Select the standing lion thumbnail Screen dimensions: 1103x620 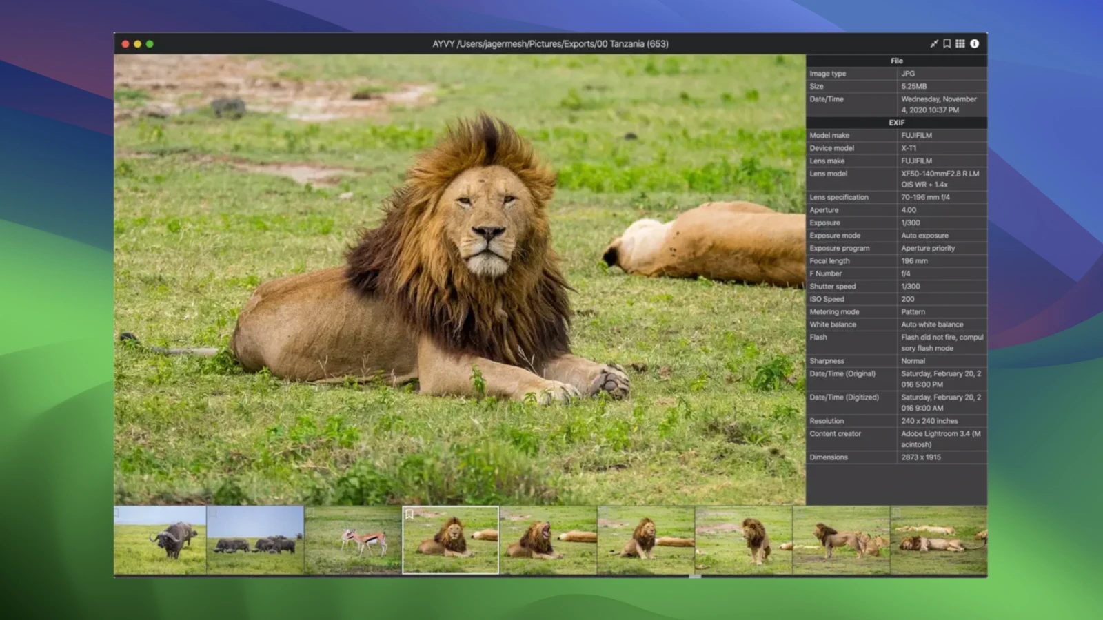click(744, 541)
